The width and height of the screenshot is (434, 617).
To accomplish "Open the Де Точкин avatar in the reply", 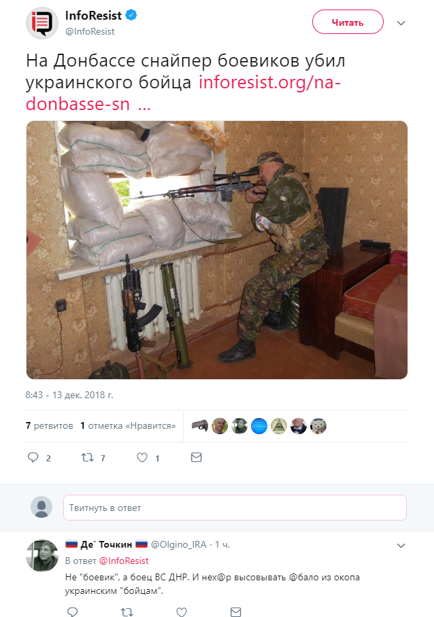I will pyautogui.click(x=42, y=555).
